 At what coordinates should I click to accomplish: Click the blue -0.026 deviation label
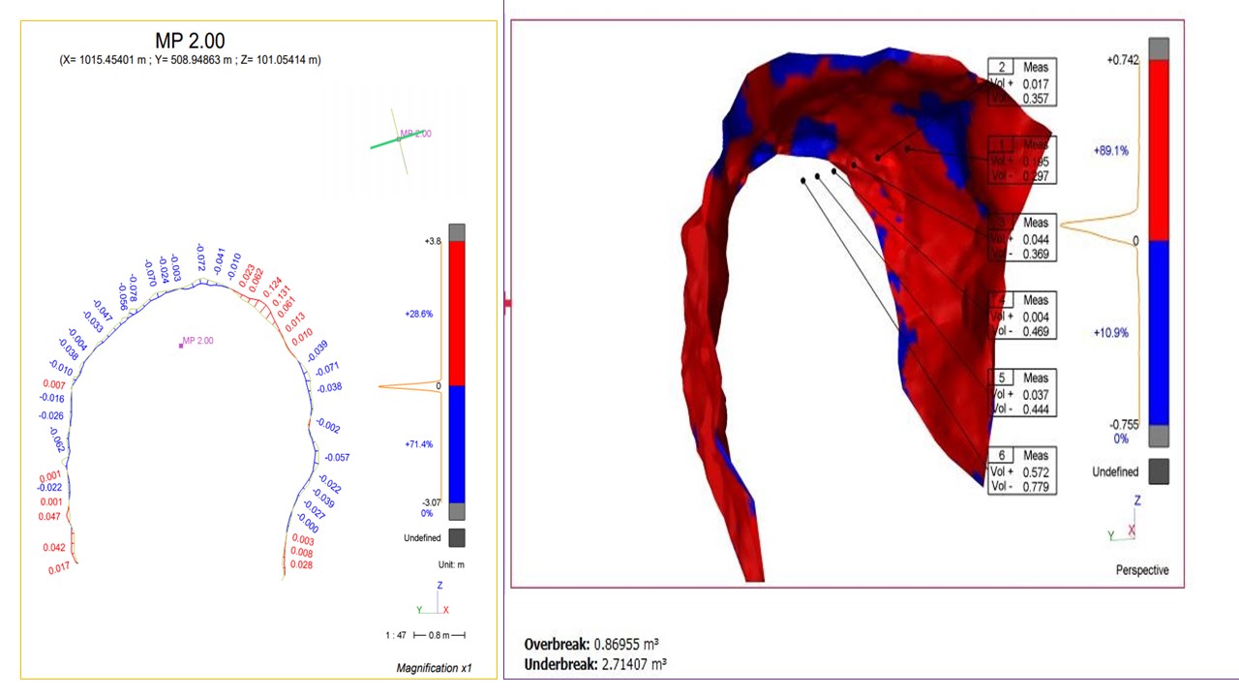tap(51, 415)
